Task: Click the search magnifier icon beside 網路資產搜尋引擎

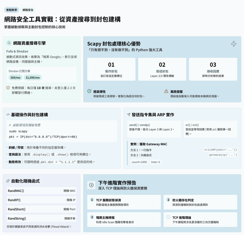Action: tap(9, 43)
